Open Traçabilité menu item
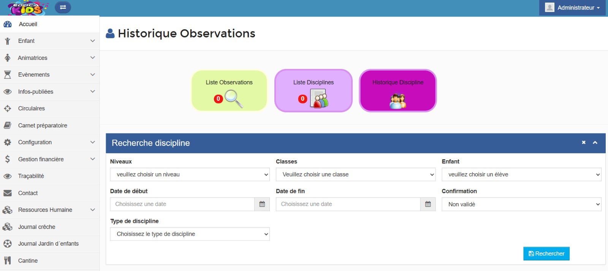The width and height of the screenshot is (608, 271). pos(50,176)
